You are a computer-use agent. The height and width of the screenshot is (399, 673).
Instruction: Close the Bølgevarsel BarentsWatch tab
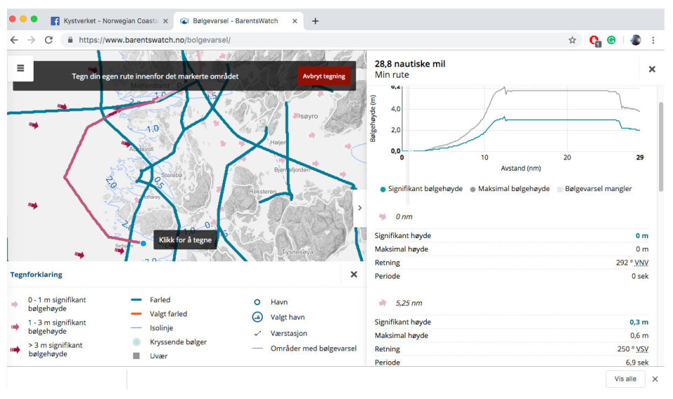(x=294, y=20)
